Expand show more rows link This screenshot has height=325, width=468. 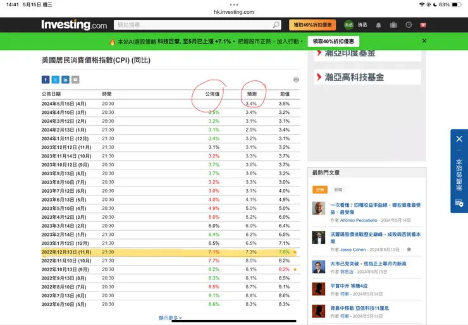click(170, 318)
